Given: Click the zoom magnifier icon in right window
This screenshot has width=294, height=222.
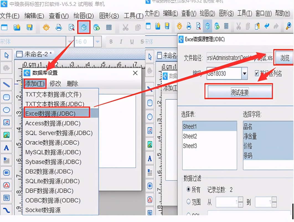Looking at the screenshot, I should click(x=288, y=26).
